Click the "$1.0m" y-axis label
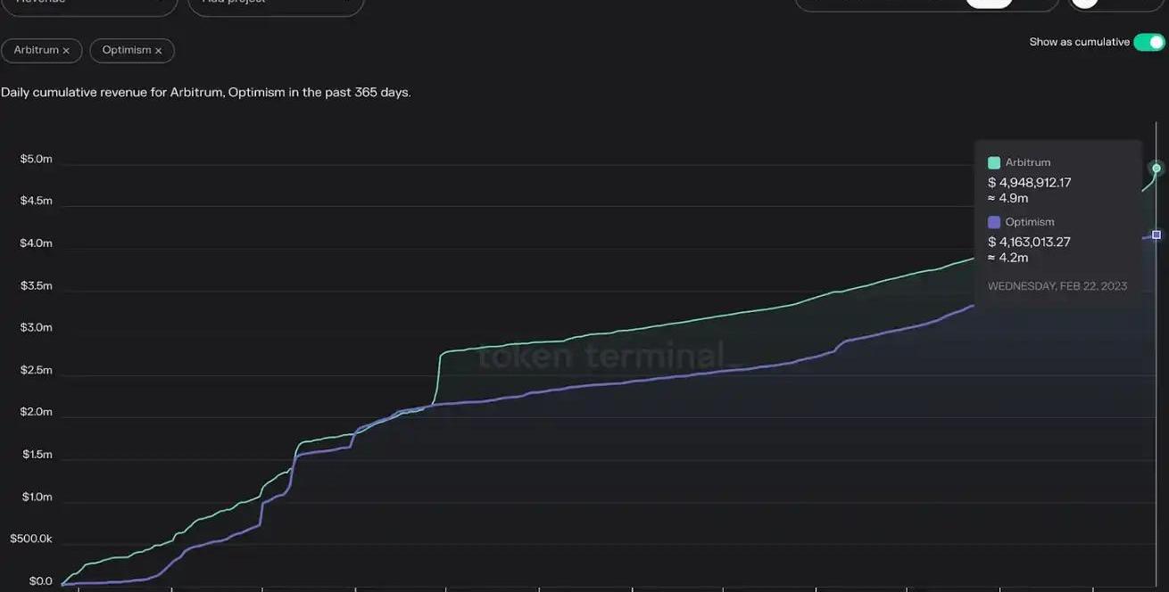1169x592 pixels. click(37, 497)
